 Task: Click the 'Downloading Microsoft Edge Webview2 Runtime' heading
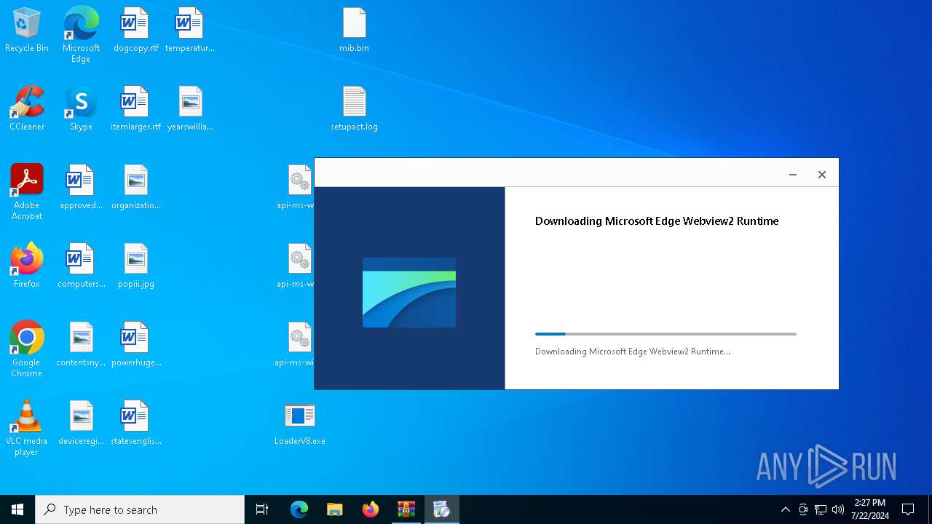point(657,221)
